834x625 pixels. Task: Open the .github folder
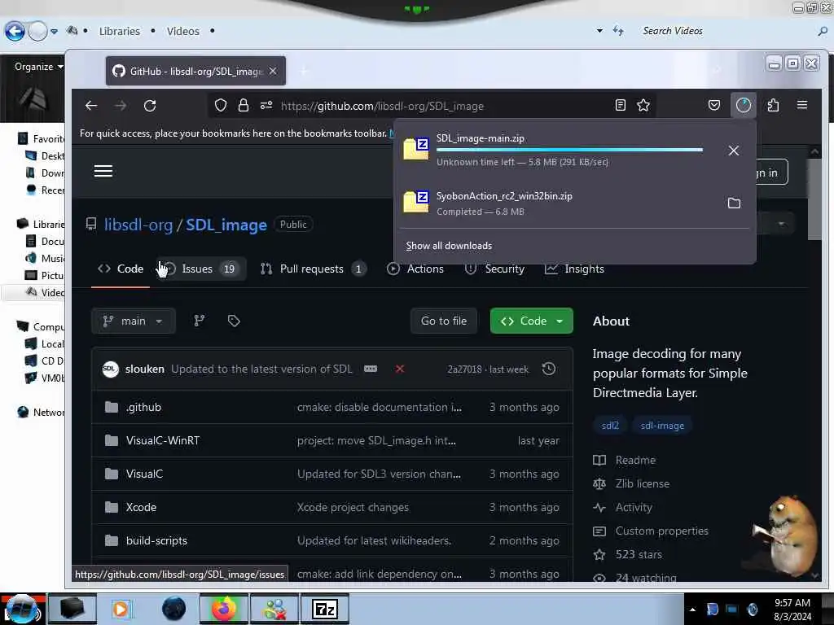click(143, 407)
